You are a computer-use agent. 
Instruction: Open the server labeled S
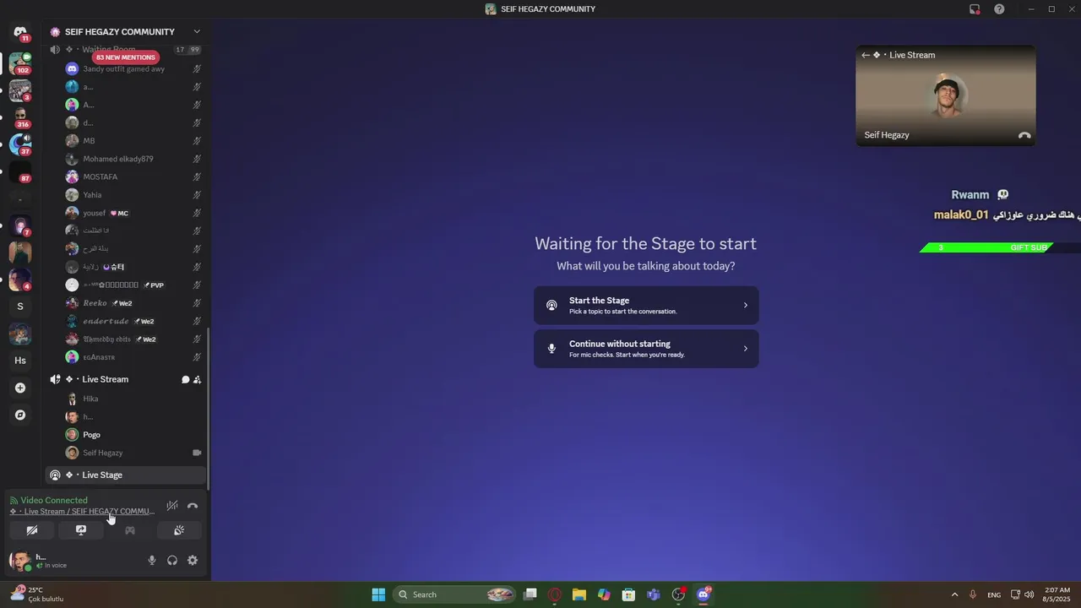(x=20, y=307)
